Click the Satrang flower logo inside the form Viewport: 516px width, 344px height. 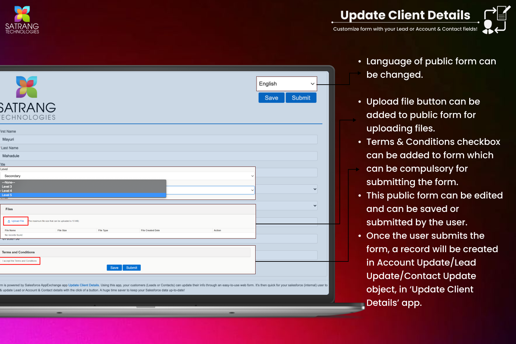point(26,87)
